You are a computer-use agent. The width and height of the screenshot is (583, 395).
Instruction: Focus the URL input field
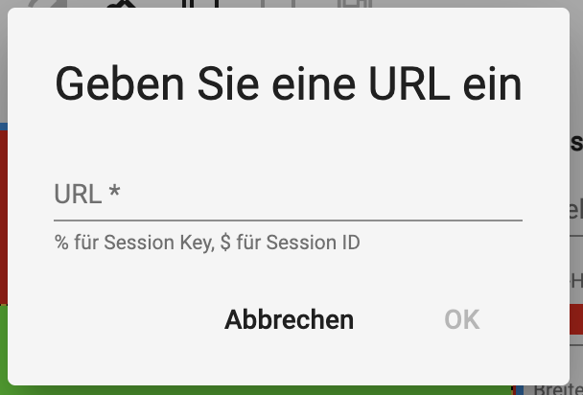pos(289,194)
